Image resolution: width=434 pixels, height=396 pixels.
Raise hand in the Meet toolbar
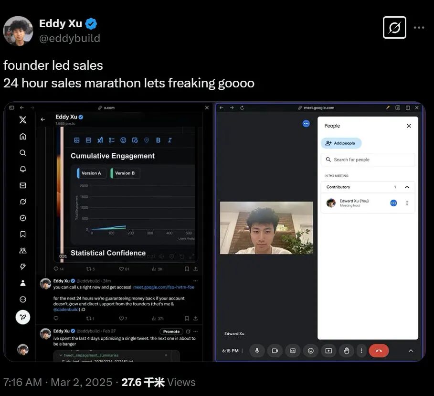(346, 351)
